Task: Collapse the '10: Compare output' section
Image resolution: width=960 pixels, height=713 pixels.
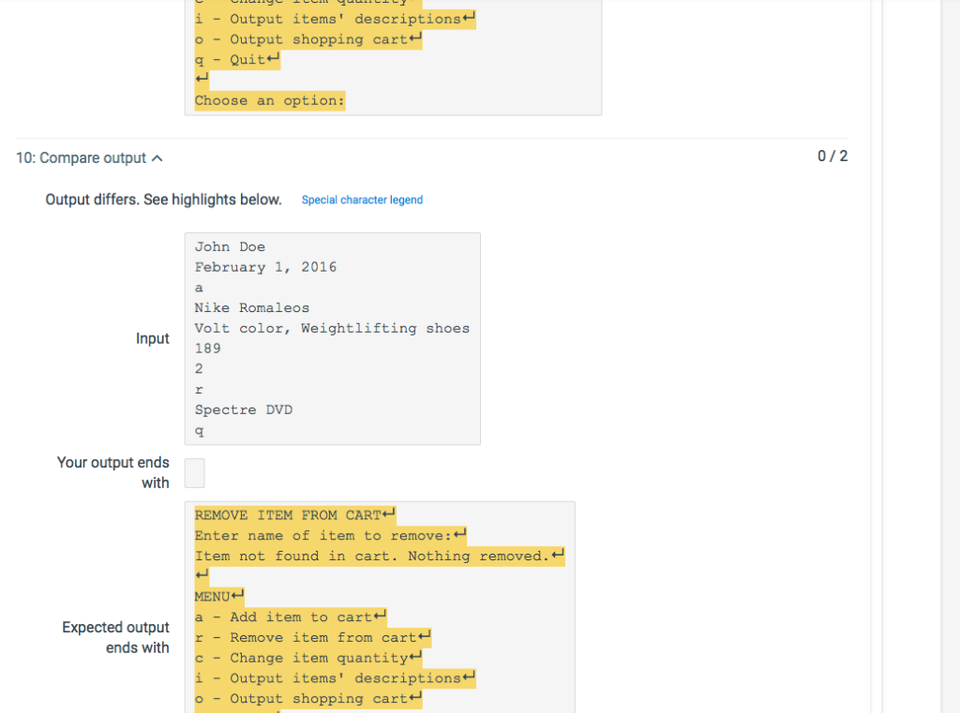Action: tap(89, 158)
